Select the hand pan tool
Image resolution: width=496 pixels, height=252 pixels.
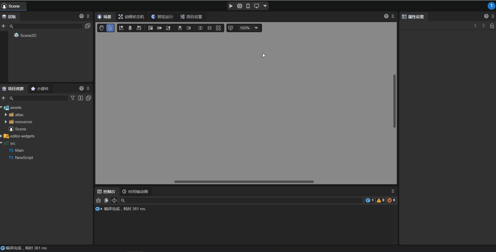pyautogui.click(x=101, y=28)
